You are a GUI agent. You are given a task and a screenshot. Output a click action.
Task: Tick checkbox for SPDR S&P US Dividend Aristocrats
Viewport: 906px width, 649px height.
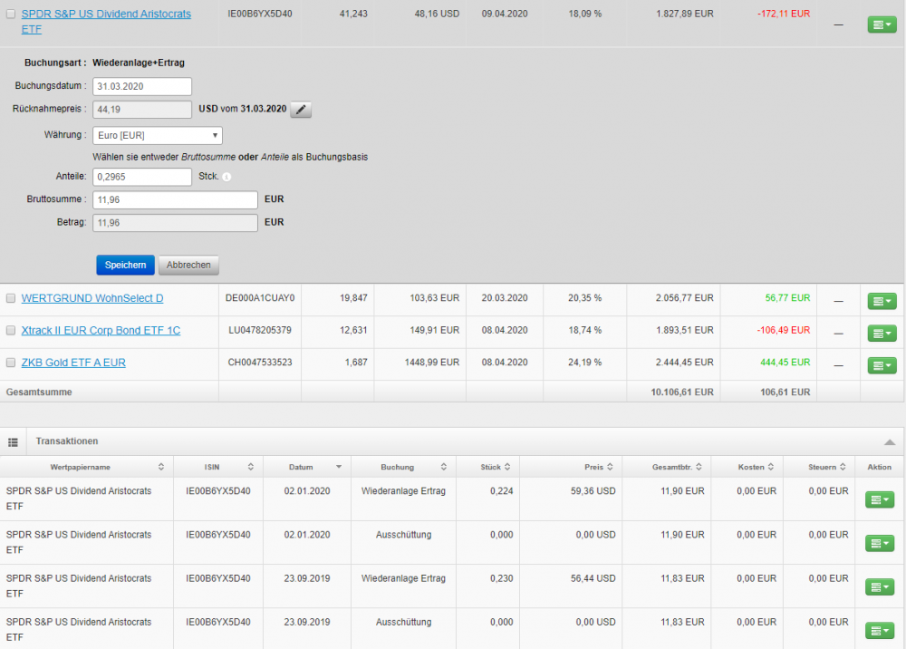[11, 15]
